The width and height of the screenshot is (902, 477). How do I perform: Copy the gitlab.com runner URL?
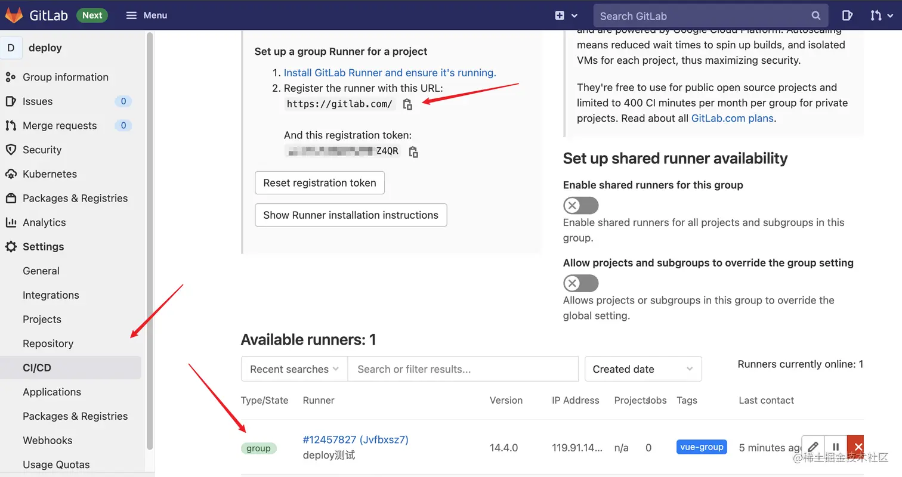407,104
